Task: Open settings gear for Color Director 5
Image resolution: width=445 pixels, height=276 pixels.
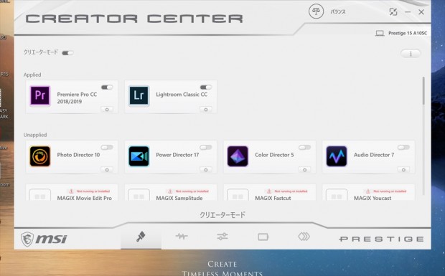Action: click(304, 170)
